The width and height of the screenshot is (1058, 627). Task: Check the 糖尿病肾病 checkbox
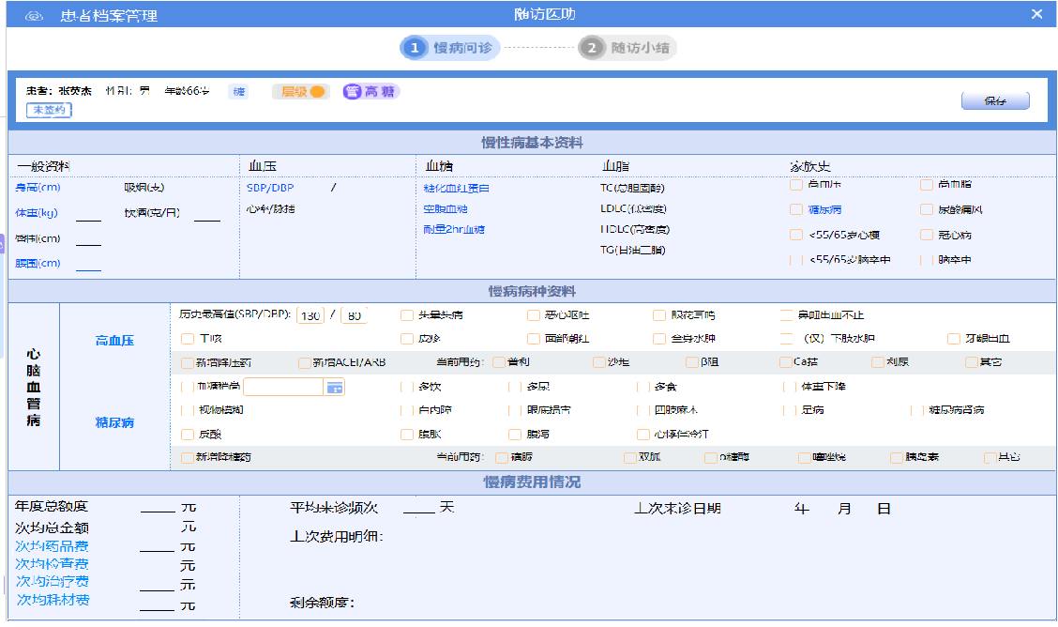coord(917,410)
